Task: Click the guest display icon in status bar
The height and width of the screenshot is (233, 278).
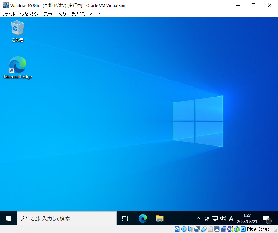Action: pos(217,229)
